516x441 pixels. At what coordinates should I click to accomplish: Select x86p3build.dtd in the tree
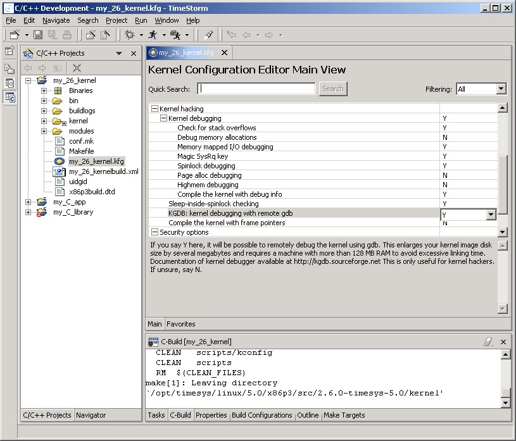(x=92, y=192)
